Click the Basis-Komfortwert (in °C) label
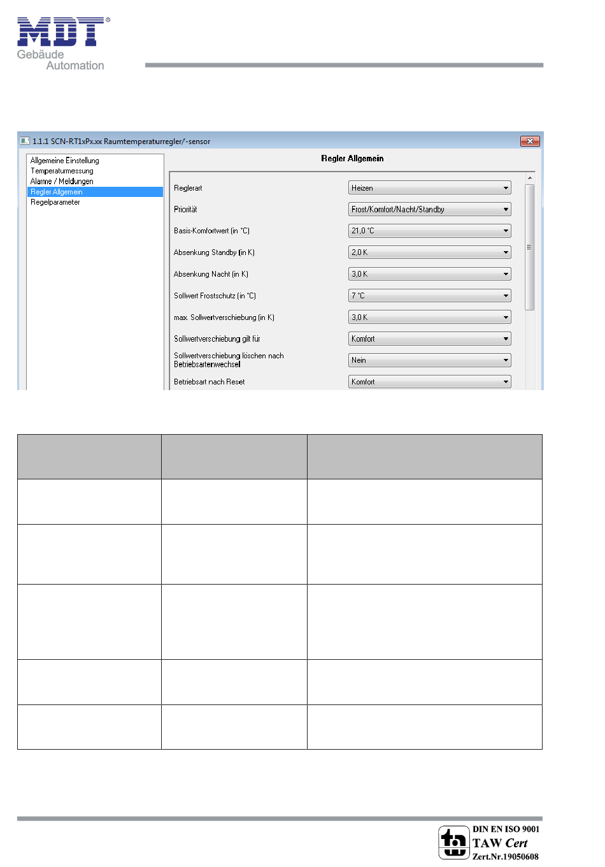 [x=212, y=231]
